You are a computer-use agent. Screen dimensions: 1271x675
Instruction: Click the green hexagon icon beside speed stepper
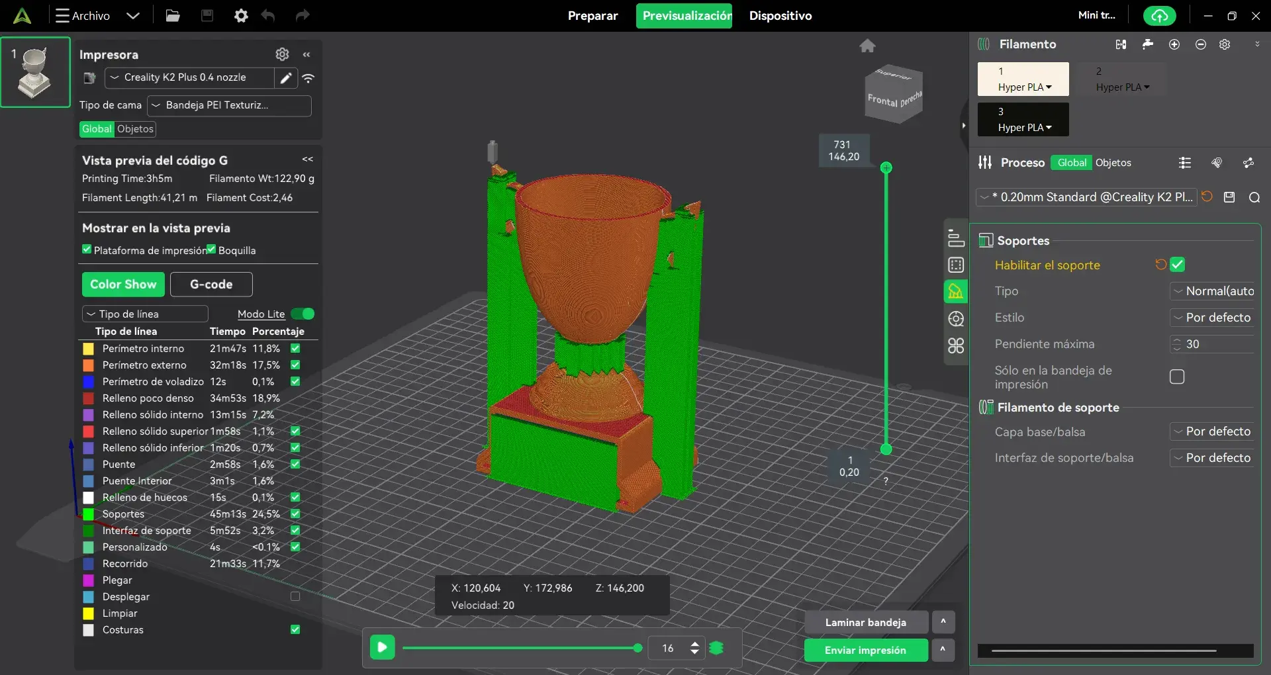tap(716, 648)
